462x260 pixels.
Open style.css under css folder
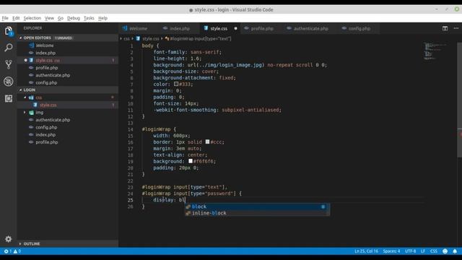point(68,105)
